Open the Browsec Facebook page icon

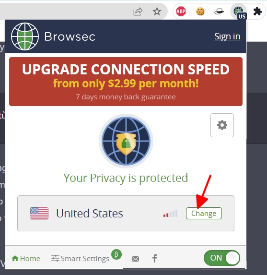[155, 258]
